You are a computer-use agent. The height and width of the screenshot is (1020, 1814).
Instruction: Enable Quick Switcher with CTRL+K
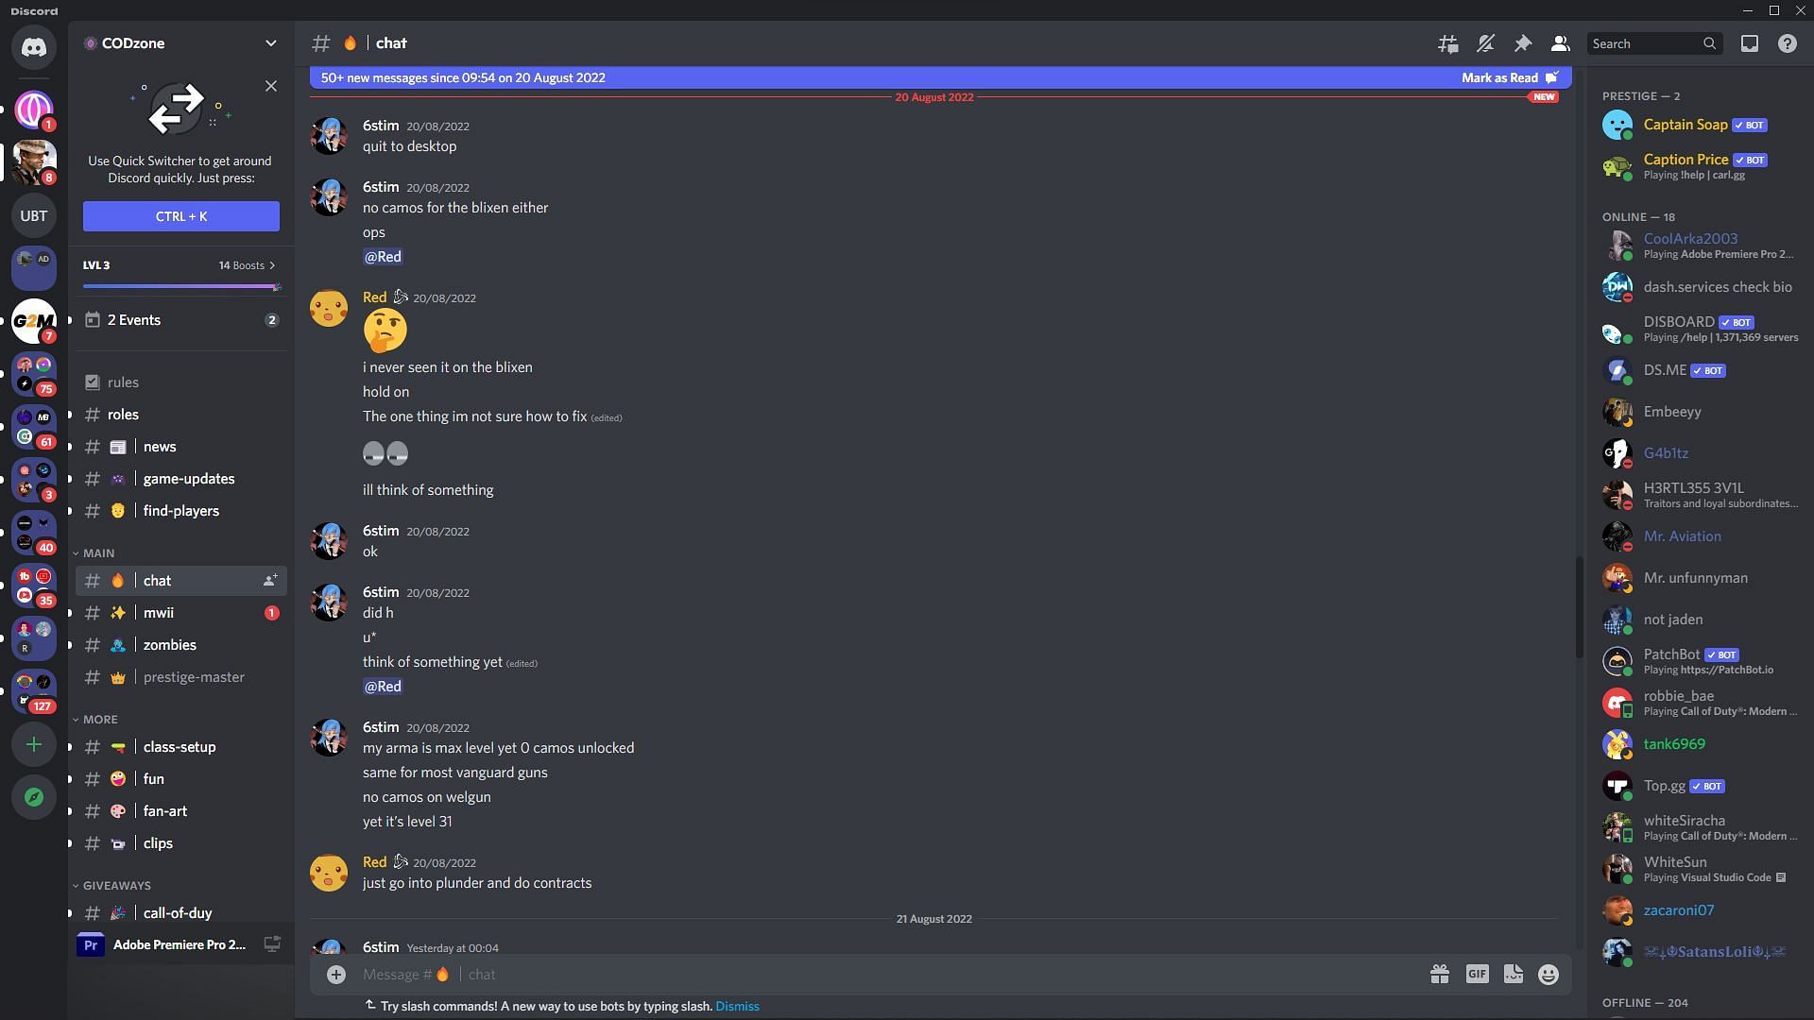pyautogui.click(x=180, y=214)
